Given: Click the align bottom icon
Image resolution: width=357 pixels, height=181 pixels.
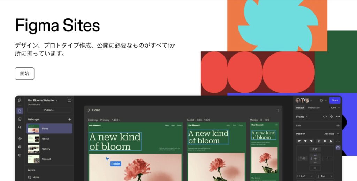Looking at the screenshot, I should coord(331,141).
